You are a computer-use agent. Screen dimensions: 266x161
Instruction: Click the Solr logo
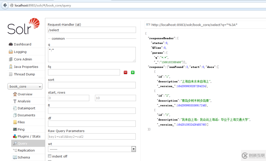point(23,26)
